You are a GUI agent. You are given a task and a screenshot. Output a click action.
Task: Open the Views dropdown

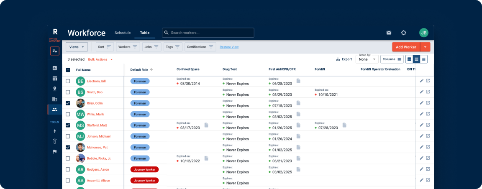tap(77, 47)
